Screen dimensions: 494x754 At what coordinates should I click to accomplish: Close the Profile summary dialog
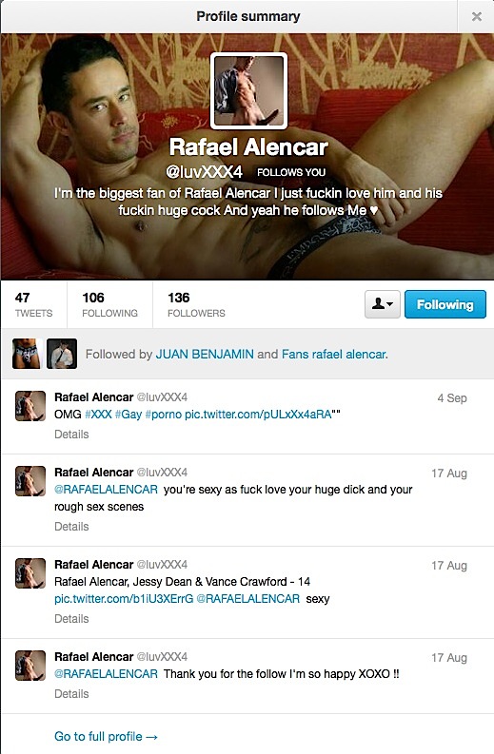(476, 17)
